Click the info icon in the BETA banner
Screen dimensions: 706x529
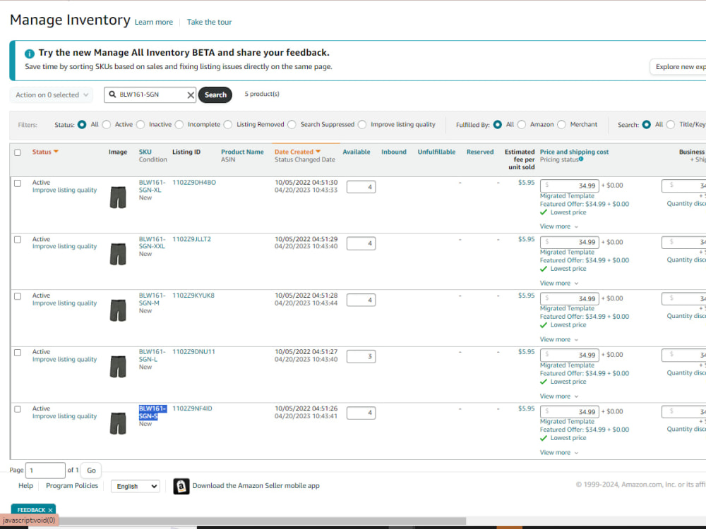click(x=29, y=54)
